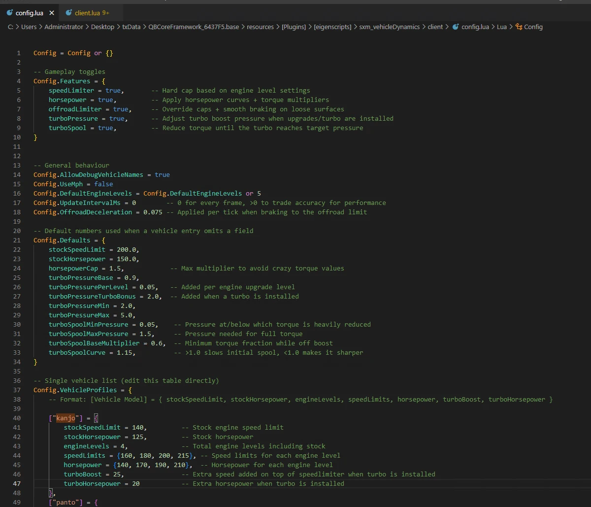Click "Config.Defaults" in the code
The height and width of the screenshot is (507, 591).
coord(62,240)
